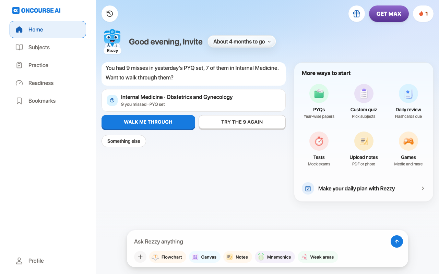Open the Games controller icon
The width and height of the screenshot is (439, 274).
point(408,141)
